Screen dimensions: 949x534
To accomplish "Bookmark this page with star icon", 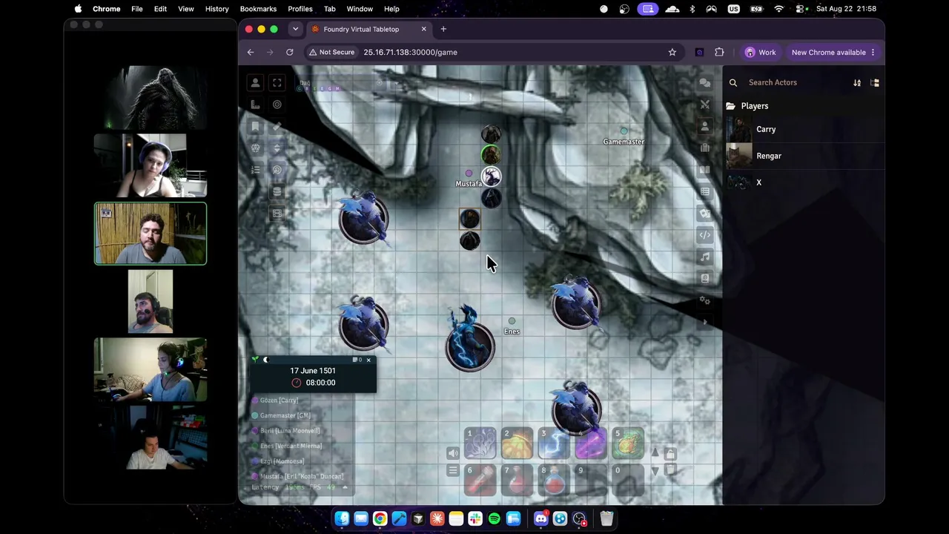I will click(672, 52).
